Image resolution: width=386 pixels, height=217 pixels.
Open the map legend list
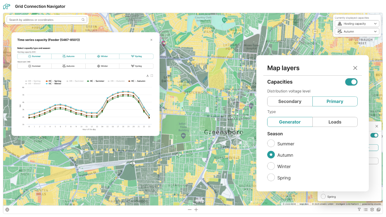pos(366,209)
